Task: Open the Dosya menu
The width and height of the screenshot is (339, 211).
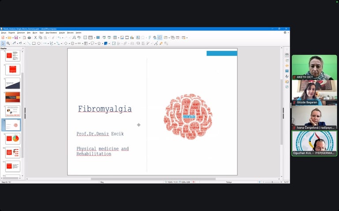Action: 4,33
